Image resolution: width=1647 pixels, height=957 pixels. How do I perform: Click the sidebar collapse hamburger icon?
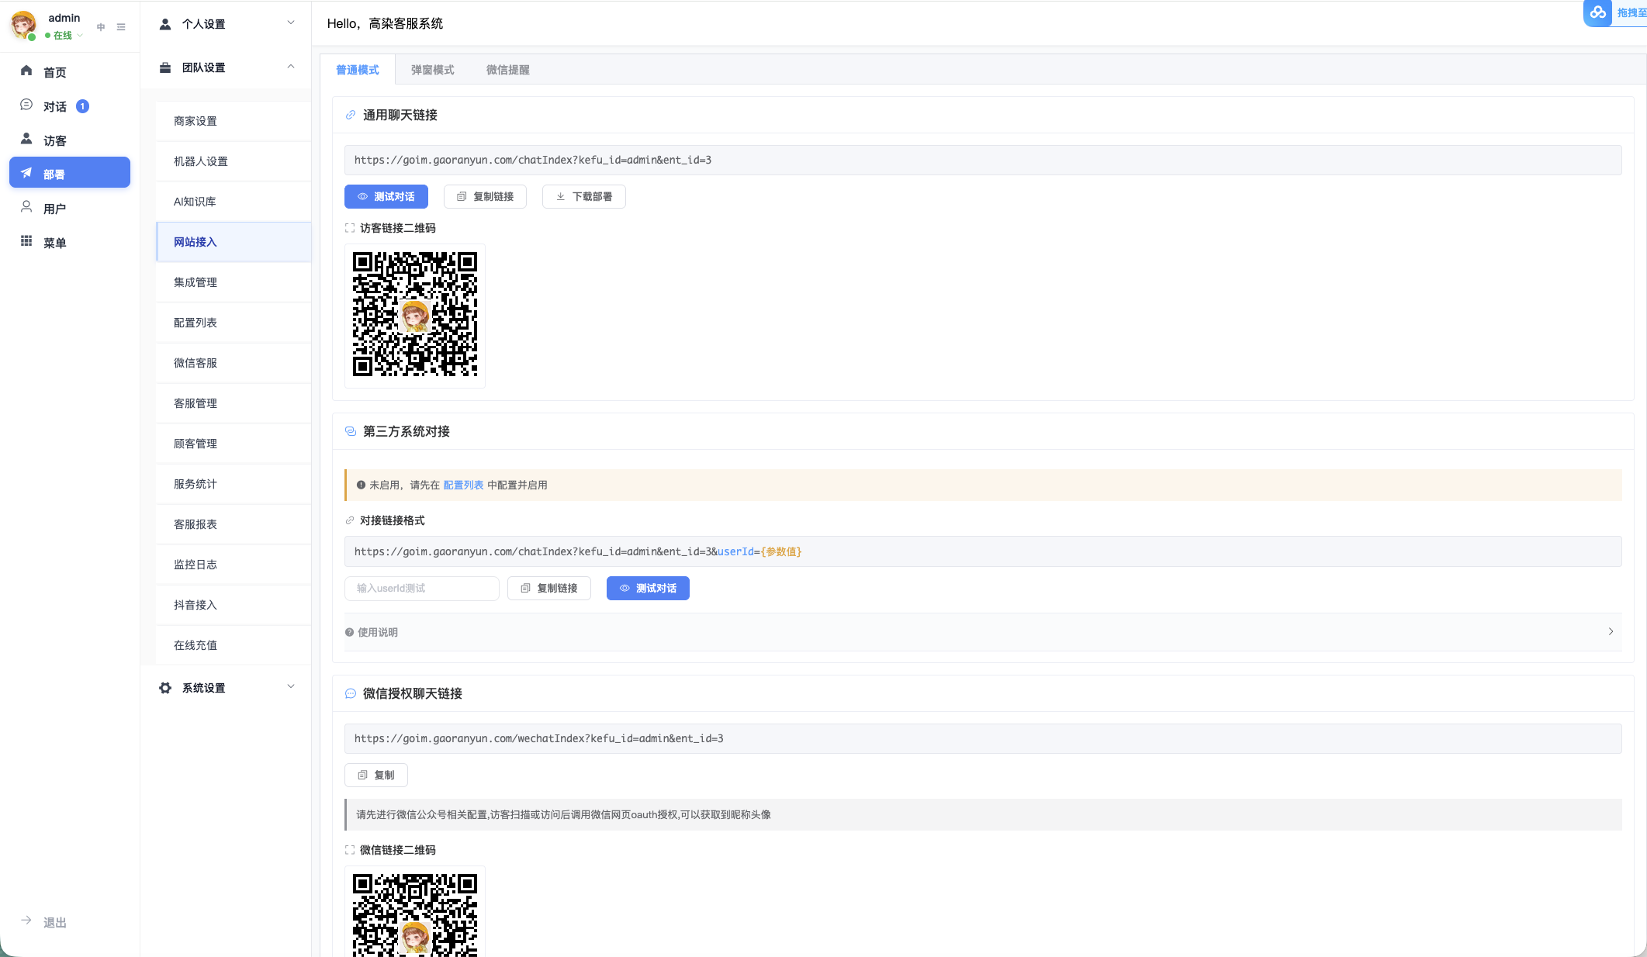point(121,27)
